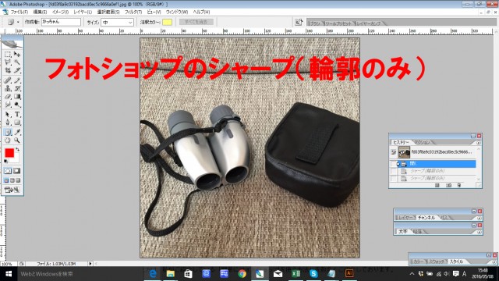Select the Type tool
The image size is (499, 281).
(x=17, y=114)
